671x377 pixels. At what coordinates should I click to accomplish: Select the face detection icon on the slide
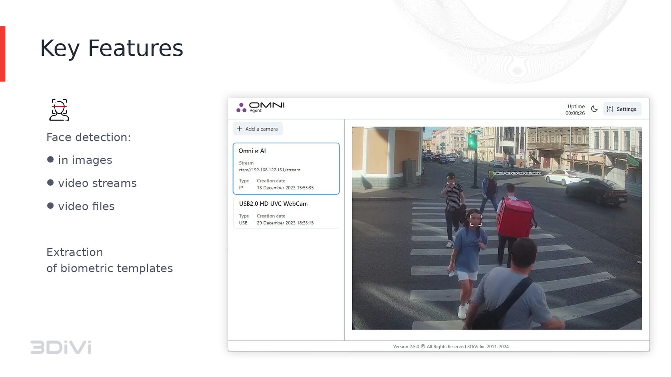pyautogui.click(x=59, y=109)
